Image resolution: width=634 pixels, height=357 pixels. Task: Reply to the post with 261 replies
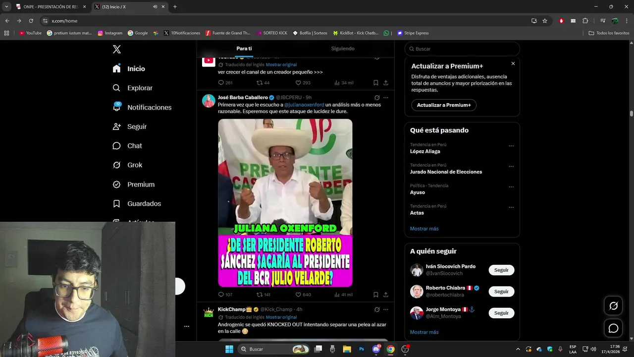pos(225,83)
